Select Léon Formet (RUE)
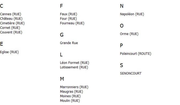This screenshot has height=105, width=180. [74, 63]
